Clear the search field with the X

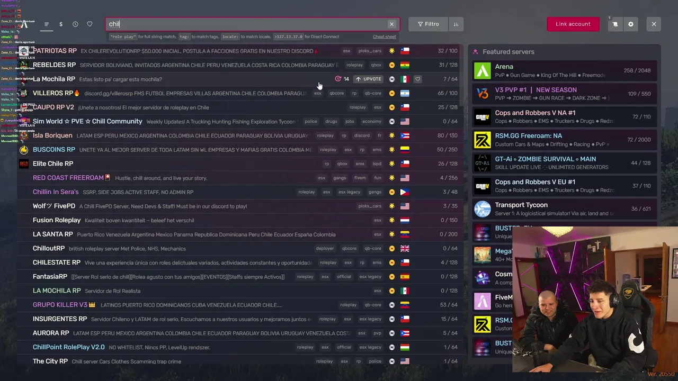391,24
